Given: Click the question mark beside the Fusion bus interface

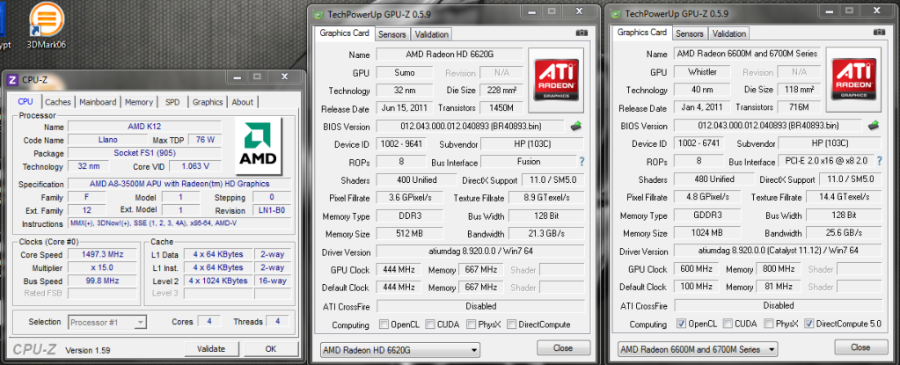Looking at the screenshot, I should [x=582, y=162].
